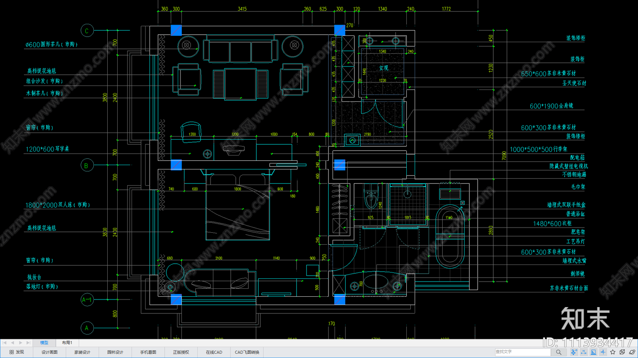Select the 1480*600衣柜 annotation

[552, 224]
